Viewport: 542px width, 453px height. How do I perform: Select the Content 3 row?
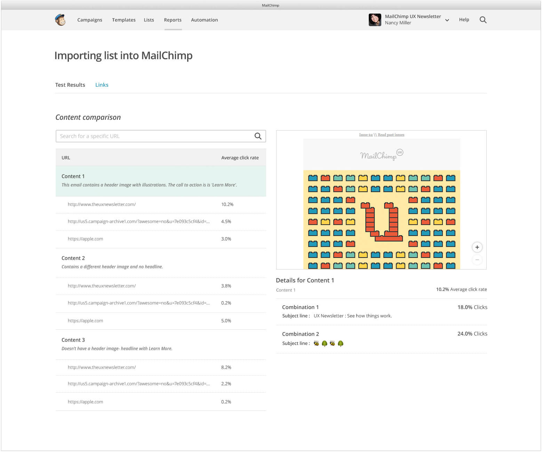tap(161, 345)
